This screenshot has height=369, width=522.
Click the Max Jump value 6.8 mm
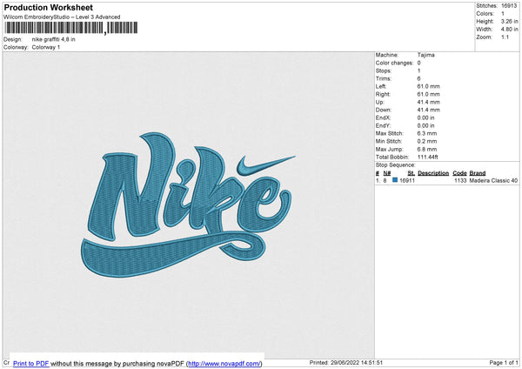pyautogui.click(x=427, y=149)
